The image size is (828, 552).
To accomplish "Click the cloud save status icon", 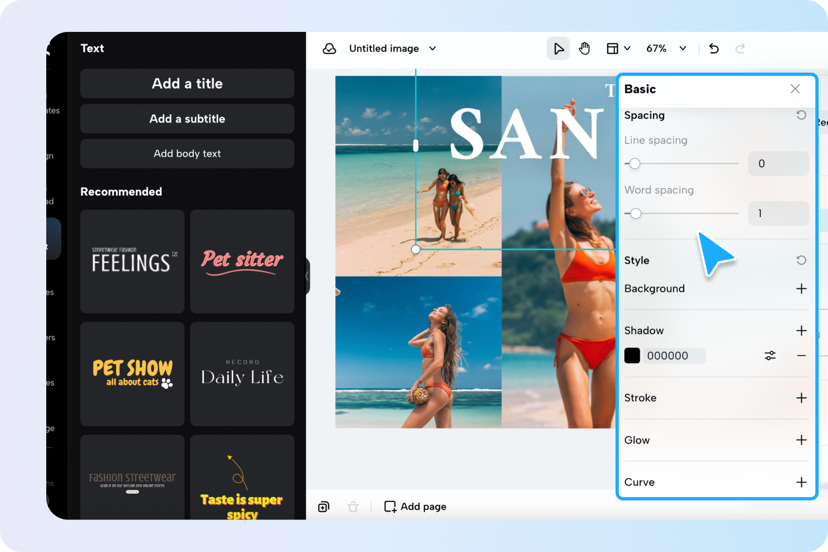I will click(x=329, y=49).
